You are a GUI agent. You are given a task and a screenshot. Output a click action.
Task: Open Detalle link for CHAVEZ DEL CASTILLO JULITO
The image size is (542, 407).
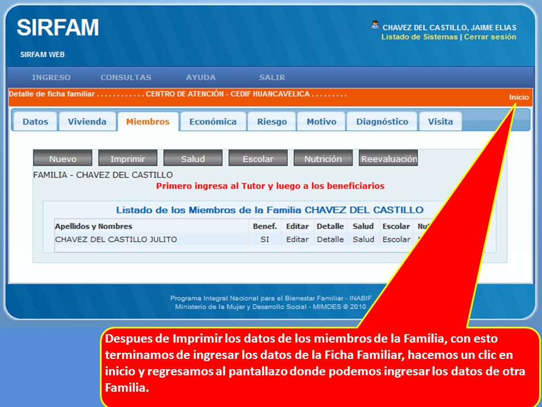point(330,240)
